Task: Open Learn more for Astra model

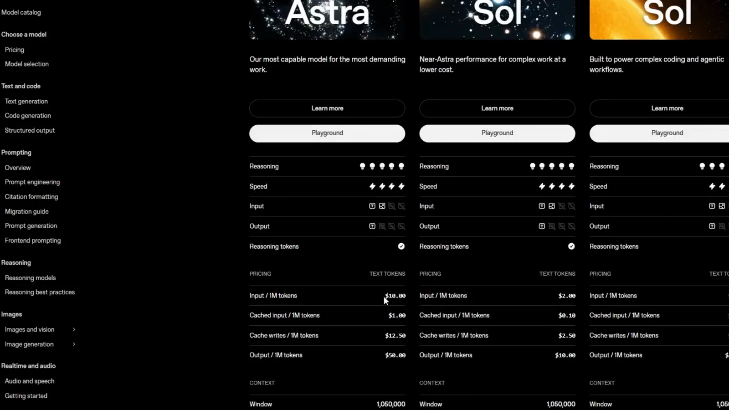Action: pyautogui.click(x=327, y=108)
